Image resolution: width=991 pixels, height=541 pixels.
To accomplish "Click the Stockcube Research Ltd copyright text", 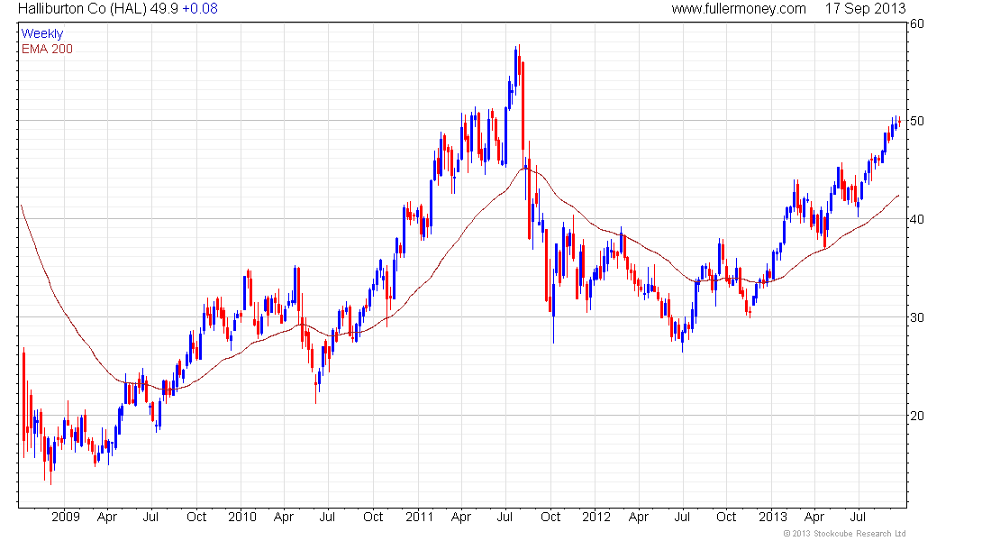I will pyautogui.click(x=844, y=534).
